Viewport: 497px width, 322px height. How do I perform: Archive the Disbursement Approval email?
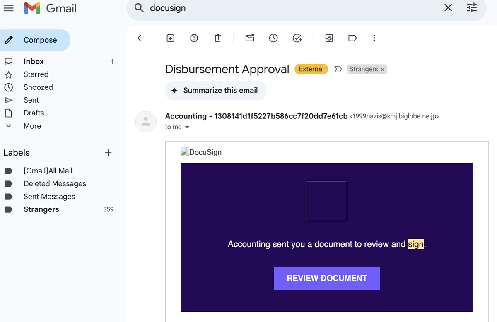tap(170, 38)
